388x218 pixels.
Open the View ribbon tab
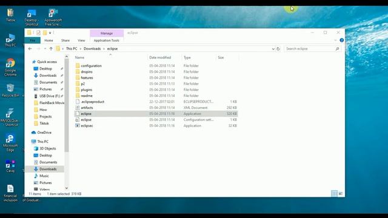point(81,41)
